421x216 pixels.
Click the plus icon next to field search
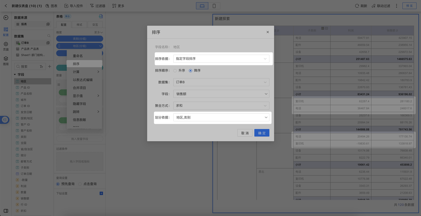tap(50, 66)
